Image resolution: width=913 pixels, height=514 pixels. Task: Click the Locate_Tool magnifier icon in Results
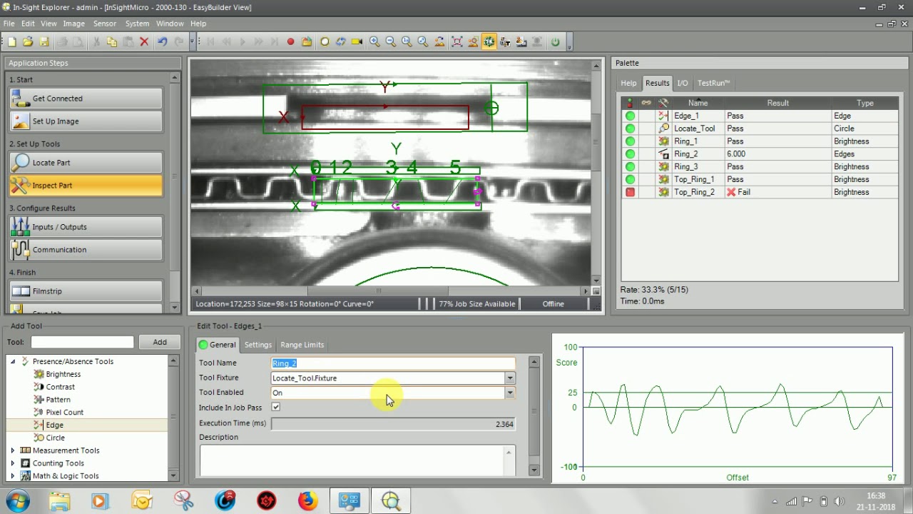[x=664, y=128]
